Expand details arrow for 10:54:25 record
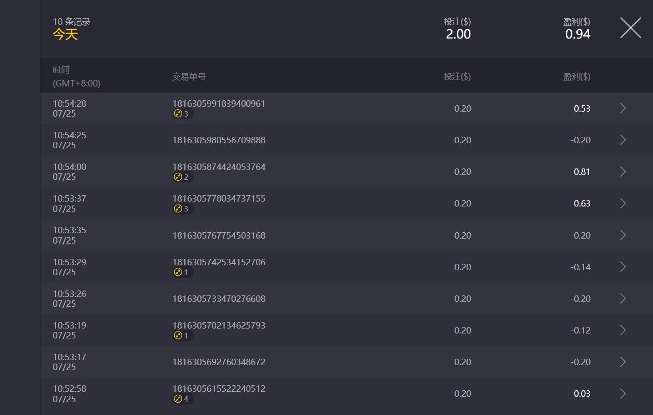 (x=623, y=140)
